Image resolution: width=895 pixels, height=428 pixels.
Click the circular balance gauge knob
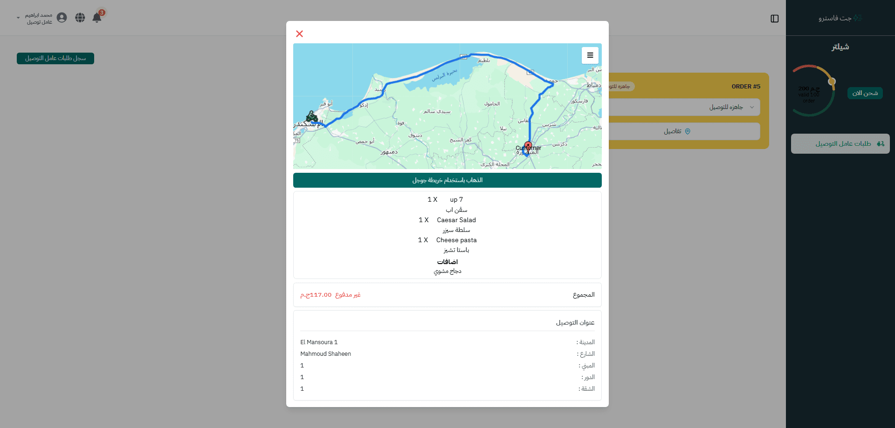pyautogui.click(x=832, y=82)
